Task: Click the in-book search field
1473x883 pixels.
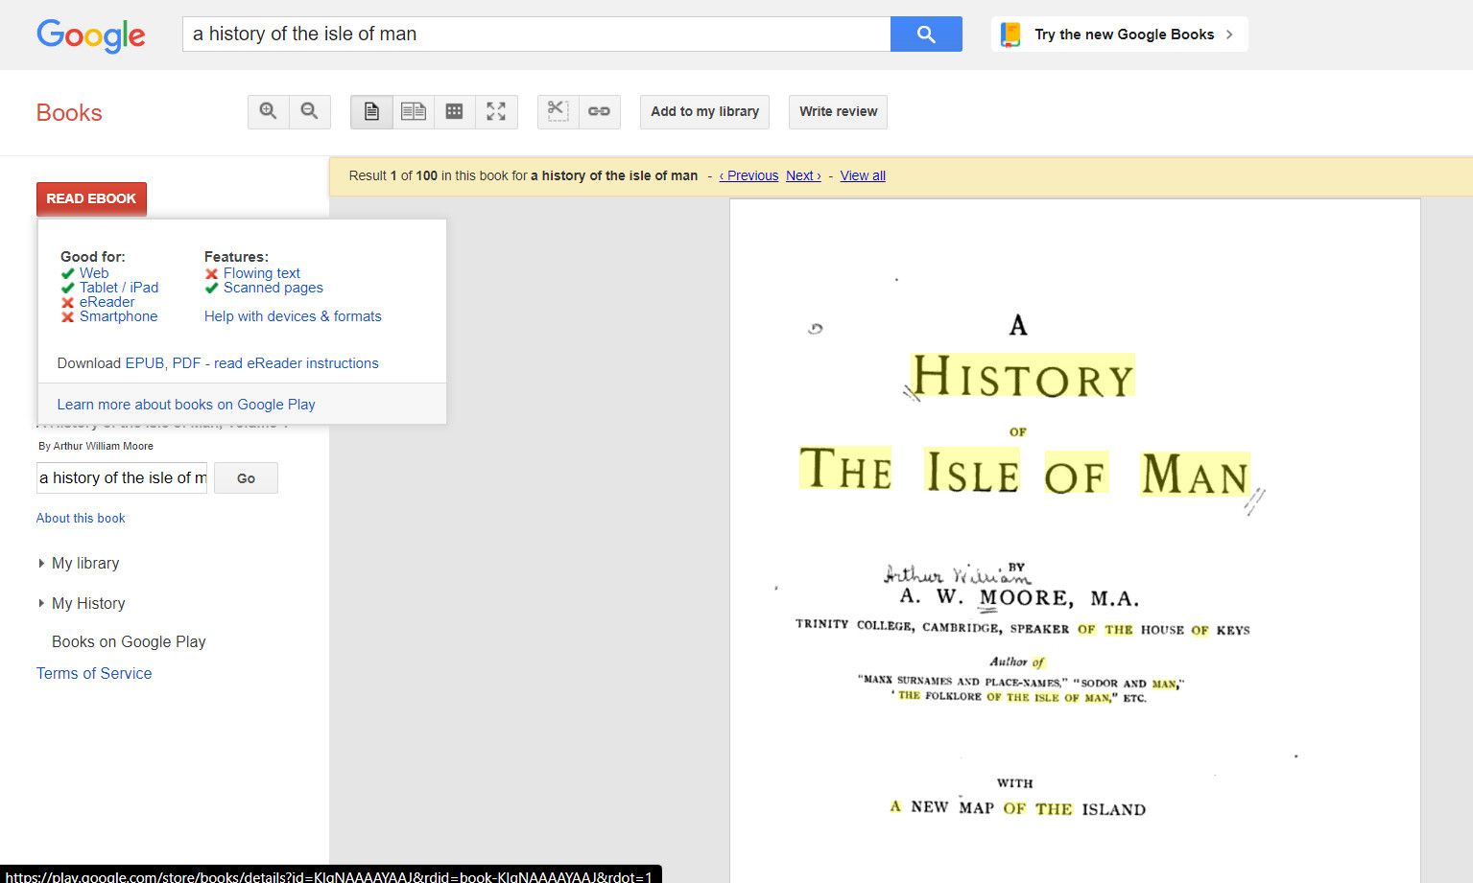Action: click(121, 477)
